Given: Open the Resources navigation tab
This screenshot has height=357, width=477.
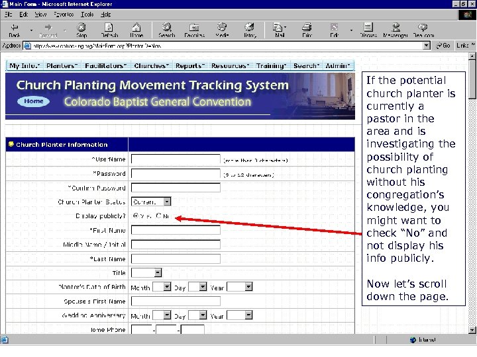Looking at the screenshot, I should tap(231, 65).
